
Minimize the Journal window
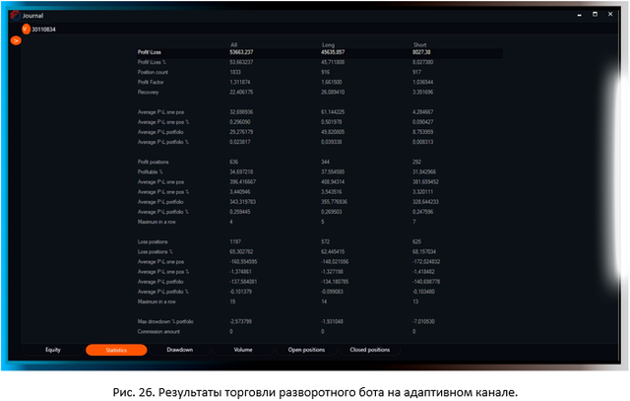pyautogui.click(x=580, y=15)
